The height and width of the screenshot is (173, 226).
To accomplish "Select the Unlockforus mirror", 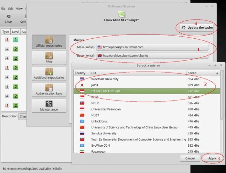I will 147,121.
